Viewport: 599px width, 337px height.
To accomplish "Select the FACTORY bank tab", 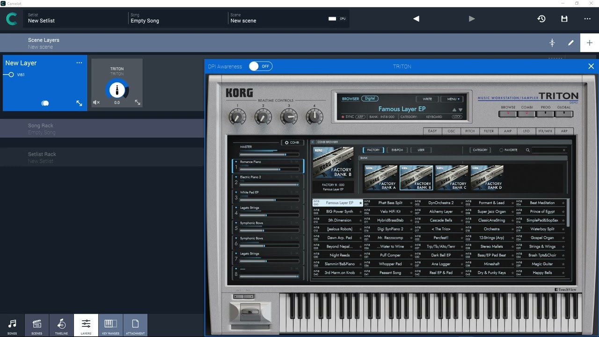I will tap(373, 150).
